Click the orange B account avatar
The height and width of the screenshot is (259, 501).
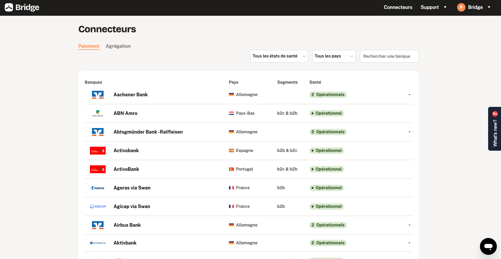[x=461, y=7]
